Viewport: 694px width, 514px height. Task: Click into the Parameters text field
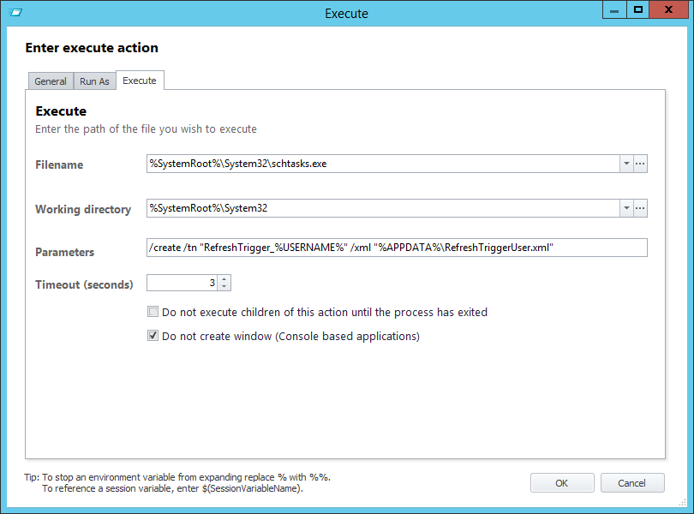397,248
